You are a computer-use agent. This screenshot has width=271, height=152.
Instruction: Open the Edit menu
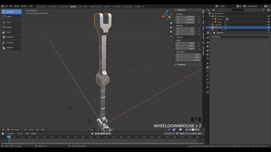click(x=11, y=6)
